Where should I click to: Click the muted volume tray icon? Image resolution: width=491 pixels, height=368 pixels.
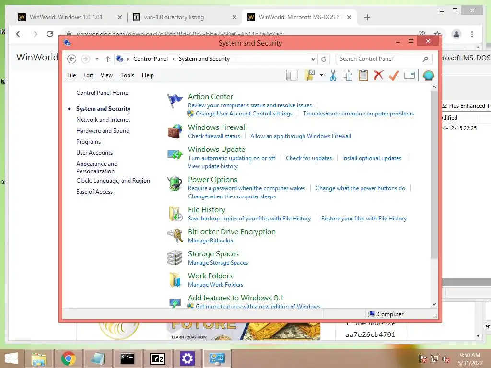click(445, 359)
